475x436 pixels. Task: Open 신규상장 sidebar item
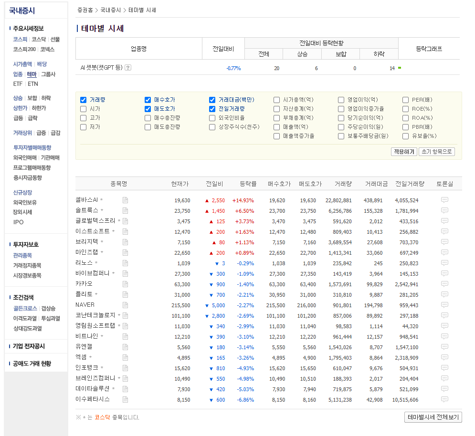coord(22,193)
